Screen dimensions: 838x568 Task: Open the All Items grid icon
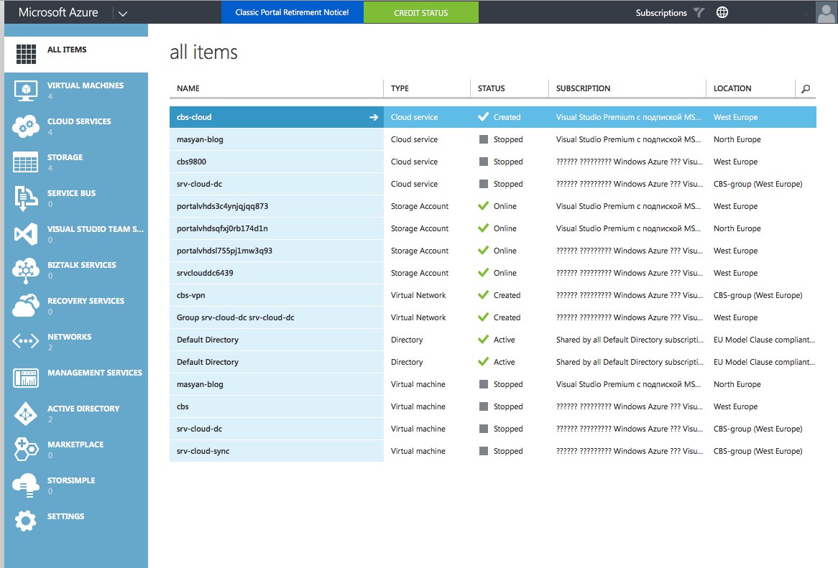coord(26,54)
